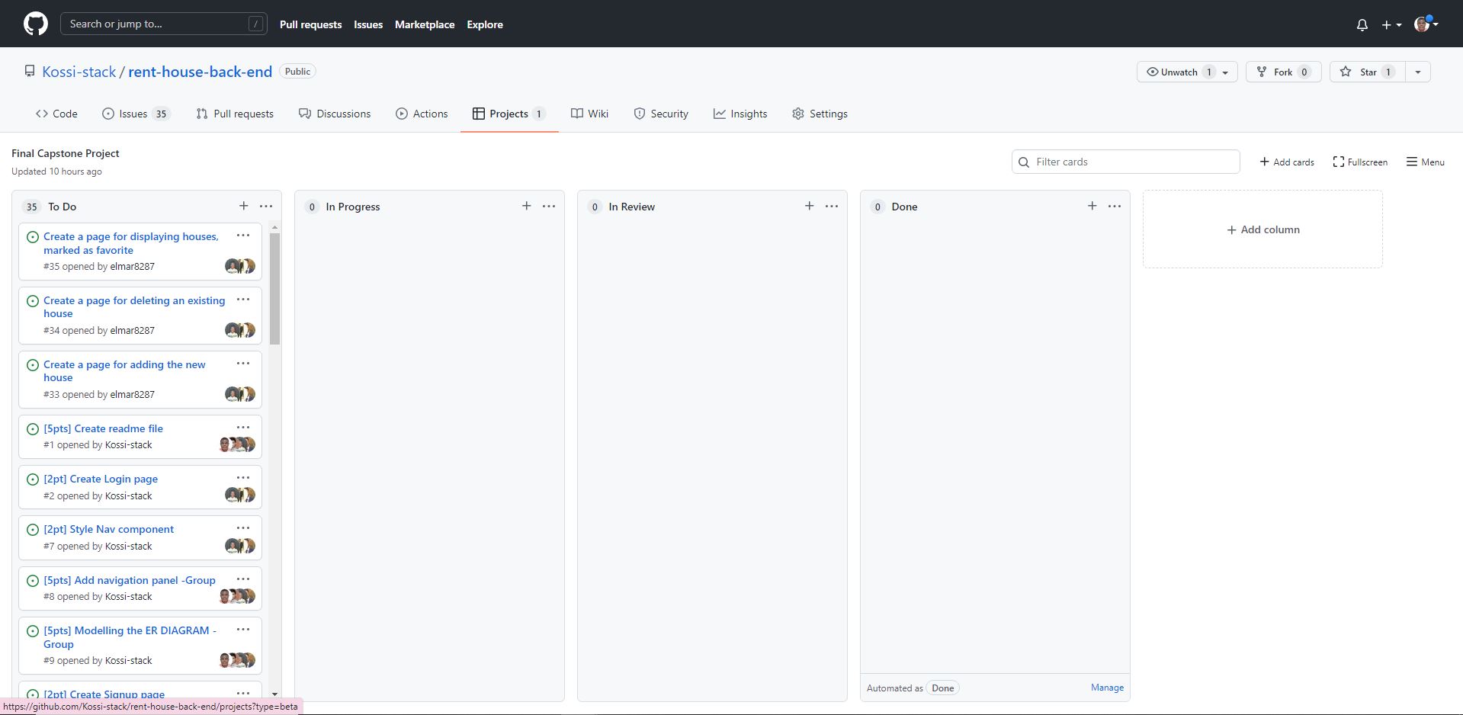Open [2pt] Create Login page issue
Screen dimensions: 1463x715
click(x=101, y=479)
